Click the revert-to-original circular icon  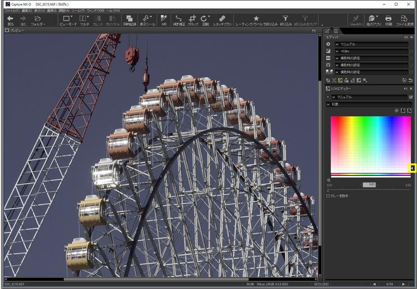404,80
